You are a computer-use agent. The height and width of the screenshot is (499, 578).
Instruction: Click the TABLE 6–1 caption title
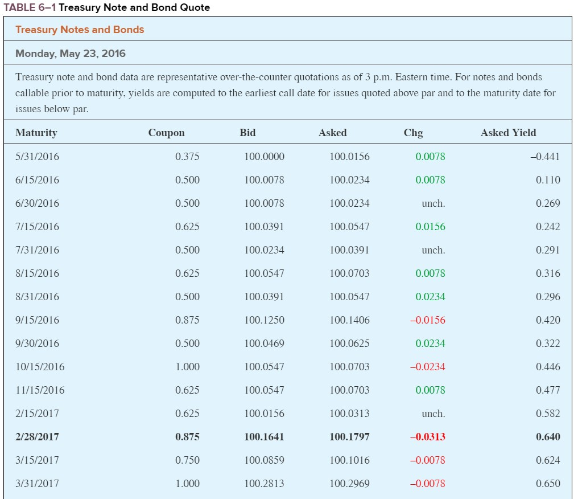click(106, 7)
